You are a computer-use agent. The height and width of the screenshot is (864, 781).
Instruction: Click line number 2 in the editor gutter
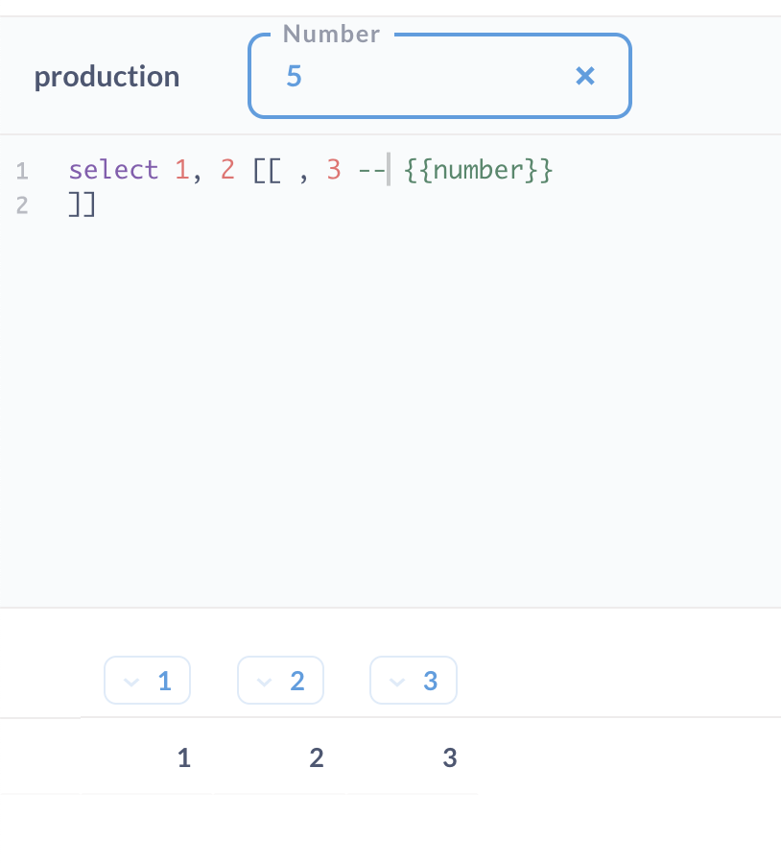[21, 204]
